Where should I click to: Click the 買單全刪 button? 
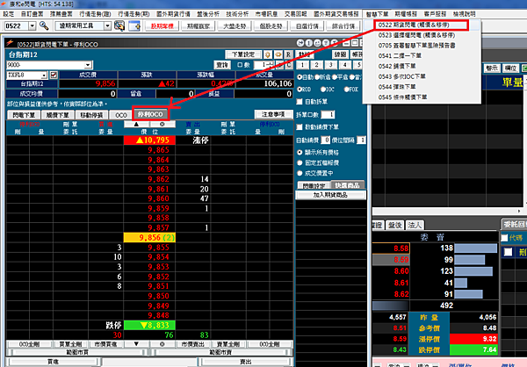[x=70, y=344]
